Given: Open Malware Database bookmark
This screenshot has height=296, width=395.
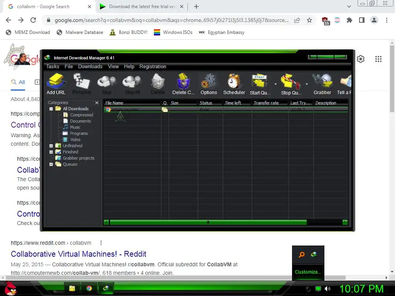Looking at the screenshot, I should 80,32.
